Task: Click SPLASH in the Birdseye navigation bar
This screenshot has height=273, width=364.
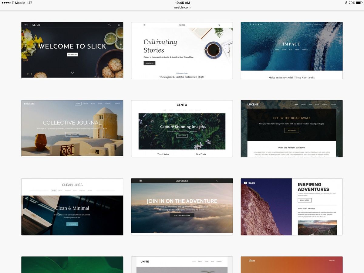Action: (x=117, y=104)
